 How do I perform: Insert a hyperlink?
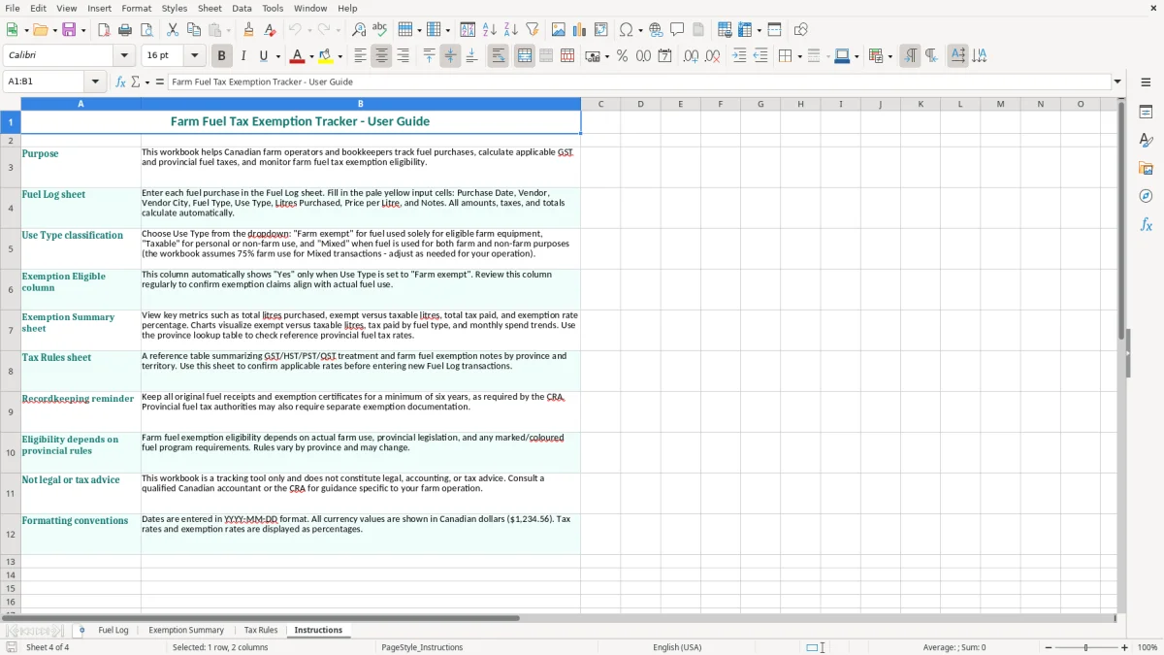point(656,30)
